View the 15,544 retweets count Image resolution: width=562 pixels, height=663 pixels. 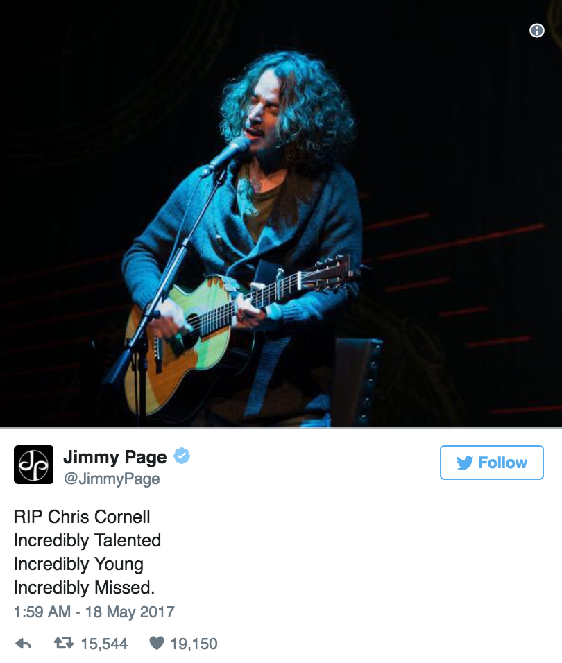tap(104, 644)
